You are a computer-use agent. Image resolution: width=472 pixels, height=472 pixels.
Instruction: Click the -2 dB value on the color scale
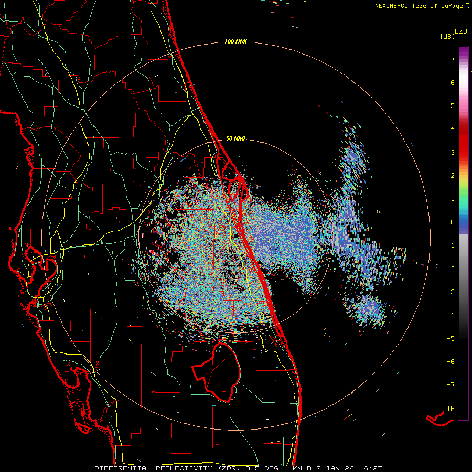(x=450, y=269)
